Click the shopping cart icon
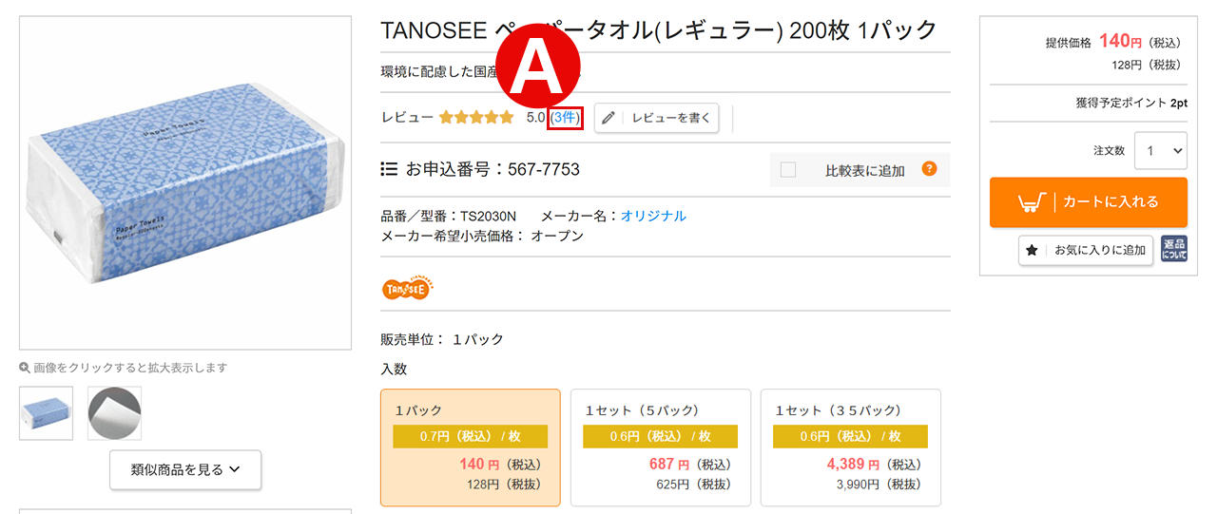Image resolution: width=1217 pixels, height=514 pixels. click(x=1032, y=201)
